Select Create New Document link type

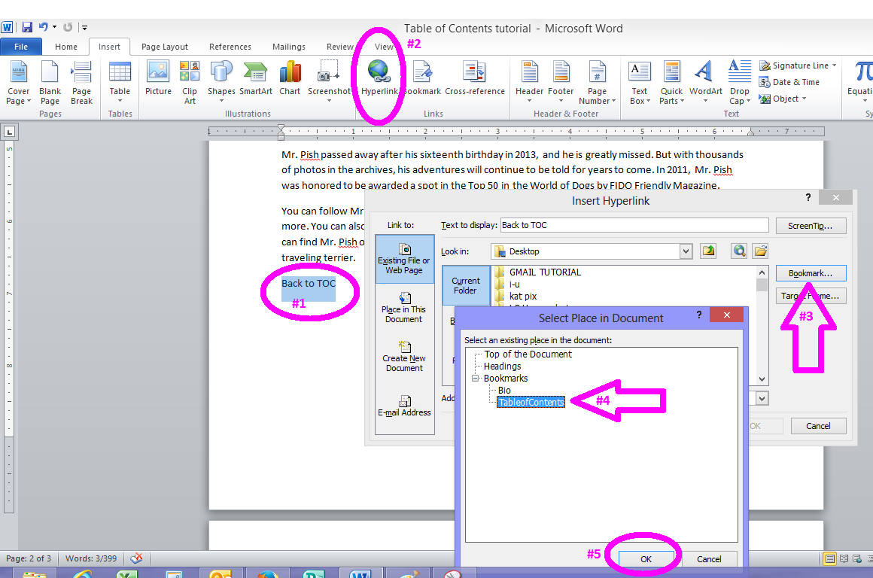(x=404, y=357)
